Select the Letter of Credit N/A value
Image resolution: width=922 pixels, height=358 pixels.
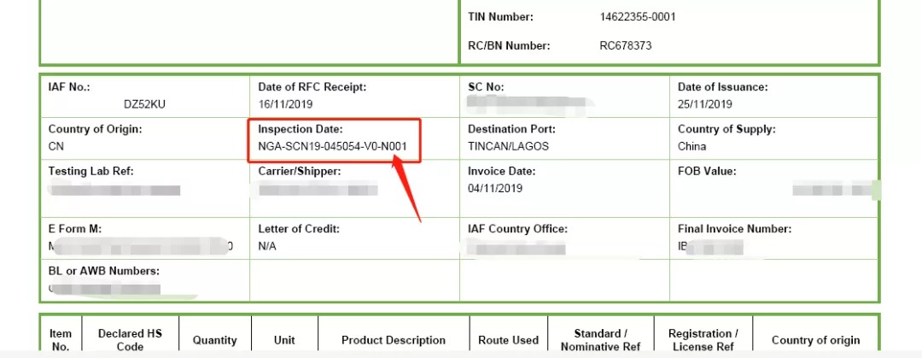pos(267,246)
